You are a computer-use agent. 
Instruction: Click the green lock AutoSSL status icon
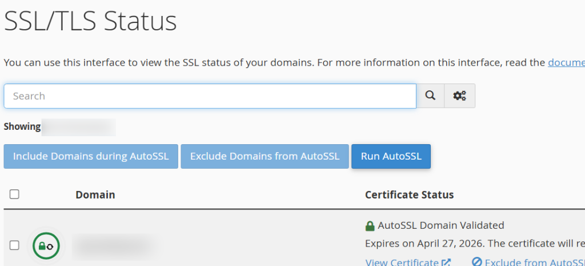(46, 246)
